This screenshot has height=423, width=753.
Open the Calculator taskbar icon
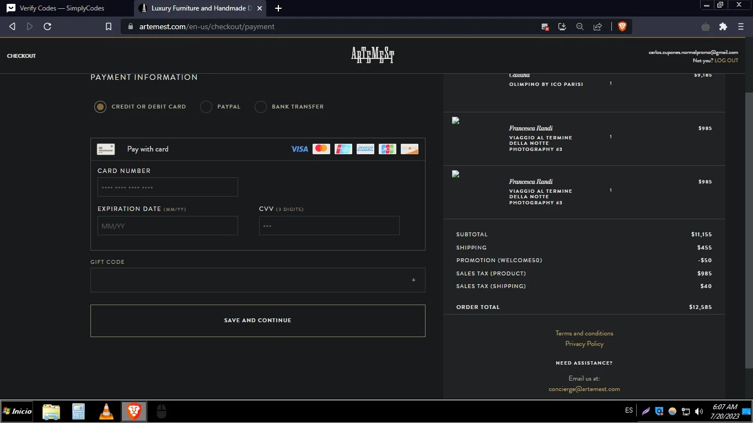click(78, 411)
